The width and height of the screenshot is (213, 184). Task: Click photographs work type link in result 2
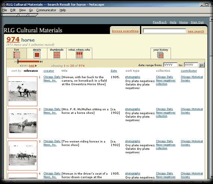133,109
